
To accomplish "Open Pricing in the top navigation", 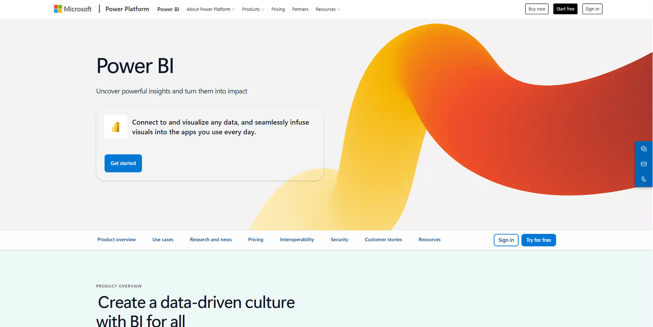I will 278,9.
